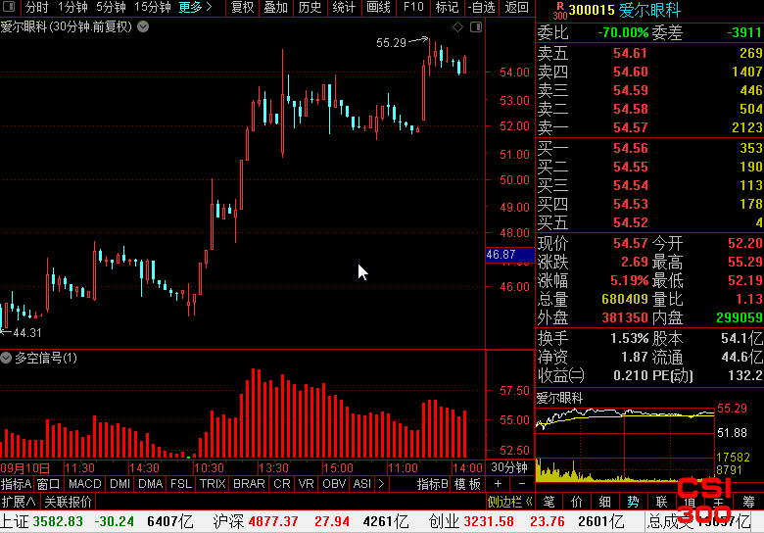Switch to the 价 price tab
Viewport: 764px width, 533px height.
576,502
